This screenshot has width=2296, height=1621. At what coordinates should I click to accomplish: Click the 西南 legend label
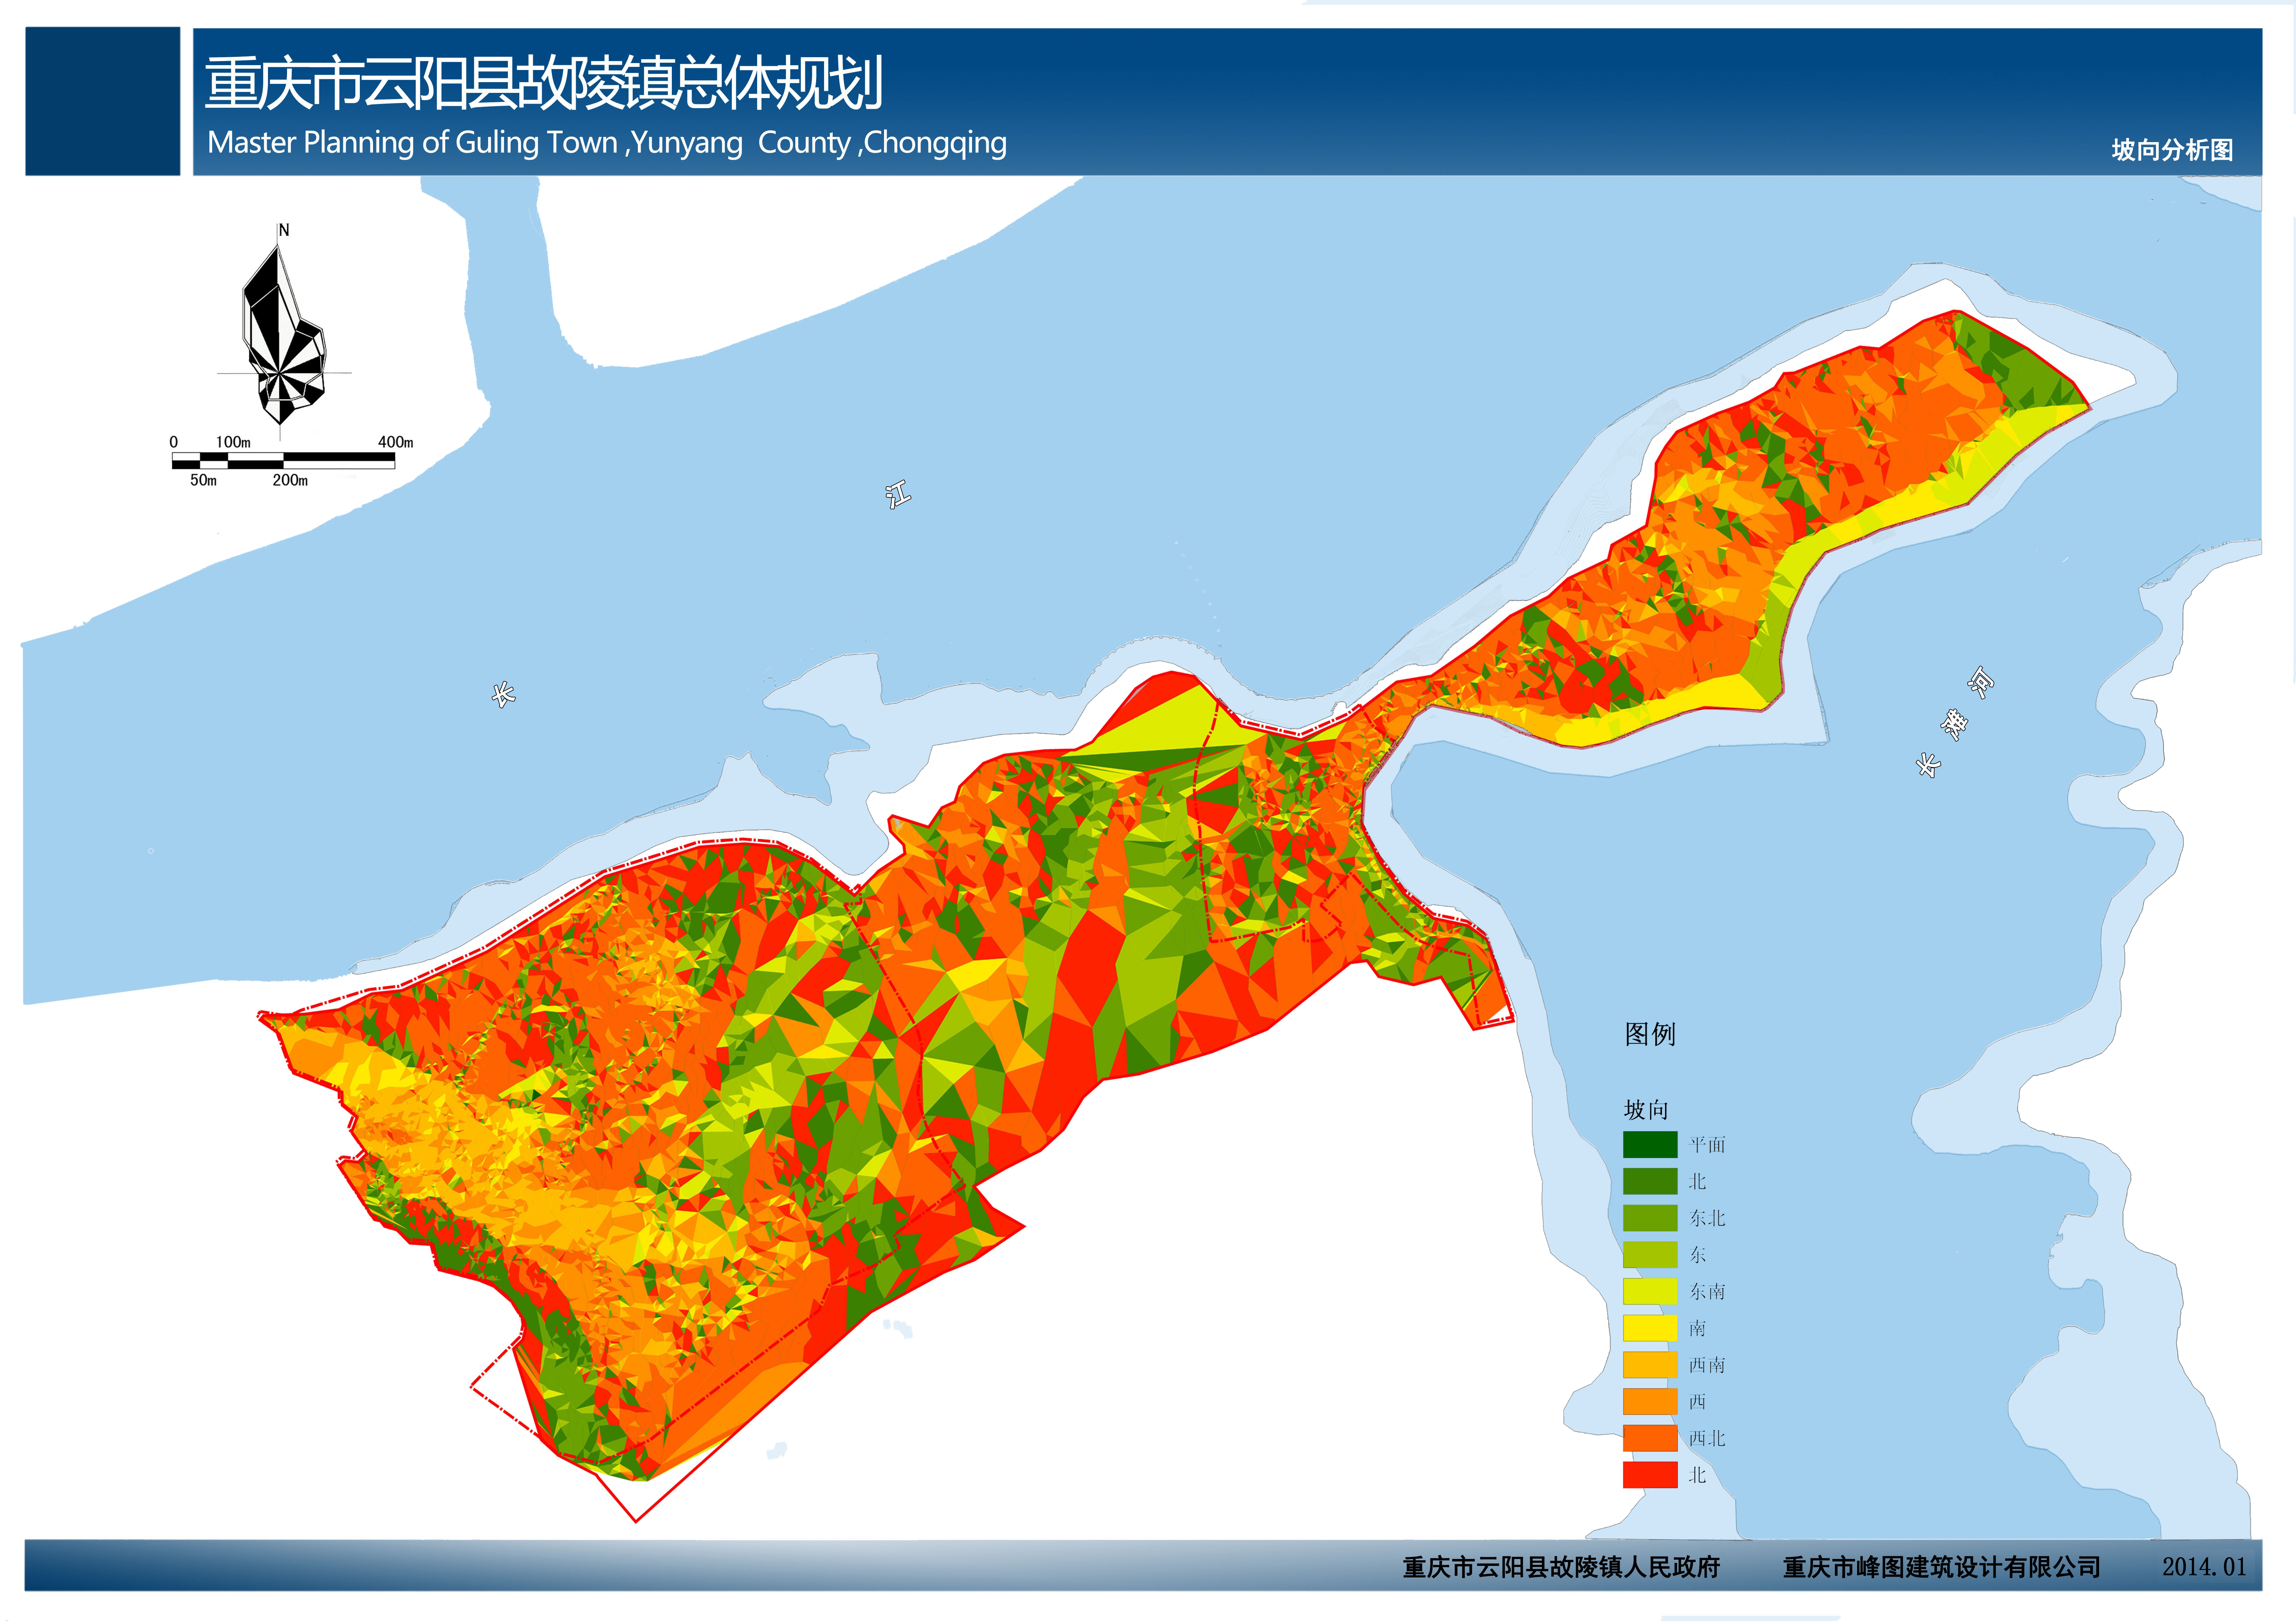(x=1707, y=1365)
